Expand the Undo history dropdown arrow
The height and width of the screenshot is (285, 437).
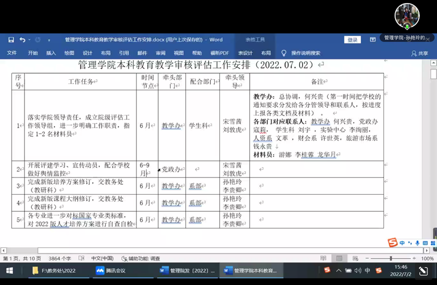30,40
